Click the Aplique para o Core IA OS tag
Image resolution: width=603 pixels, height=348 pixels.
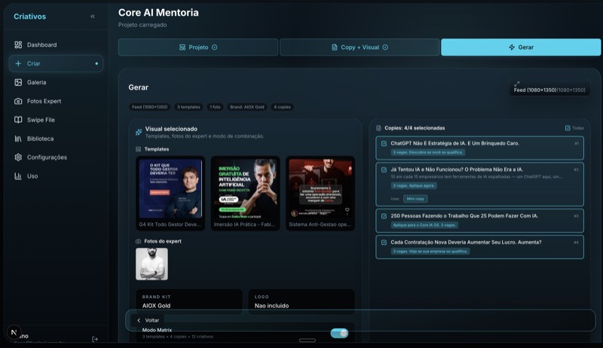[x=424, y=225]
